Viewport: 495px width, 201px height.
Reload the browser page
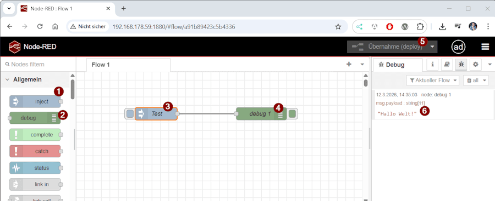[40, 27]
